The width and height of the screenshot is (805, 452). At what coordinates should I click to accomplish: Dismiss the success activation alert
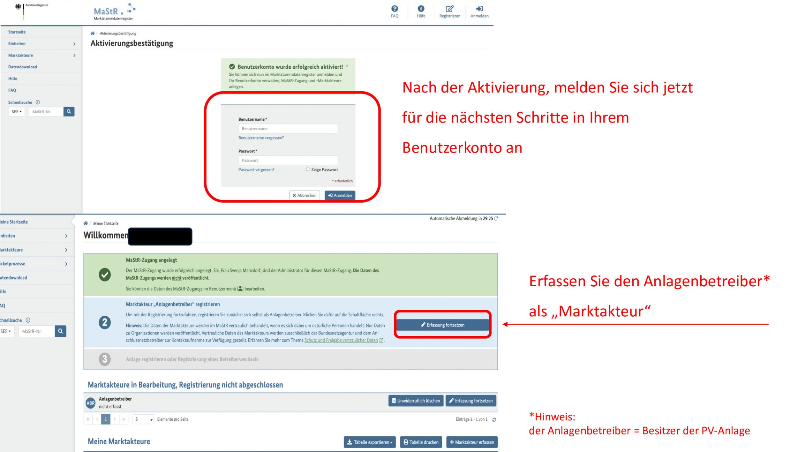point(347,66)
